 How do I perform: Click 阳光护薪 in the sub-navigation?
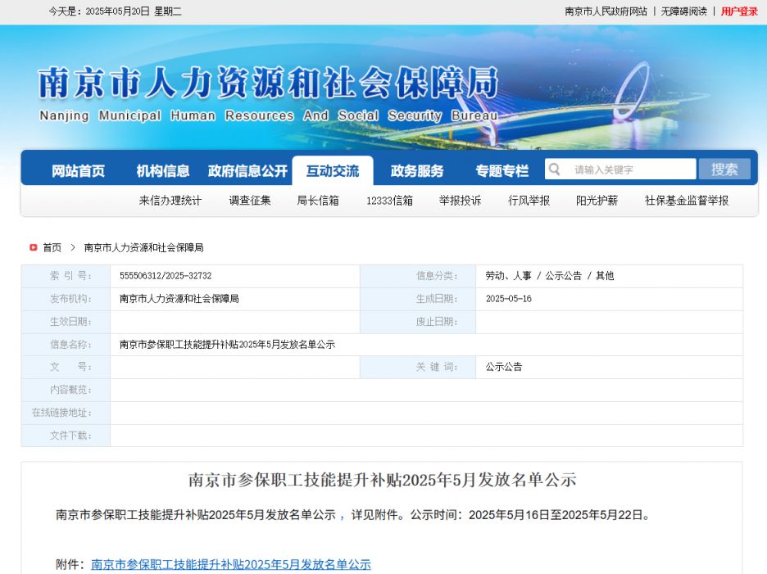(596, 200)
